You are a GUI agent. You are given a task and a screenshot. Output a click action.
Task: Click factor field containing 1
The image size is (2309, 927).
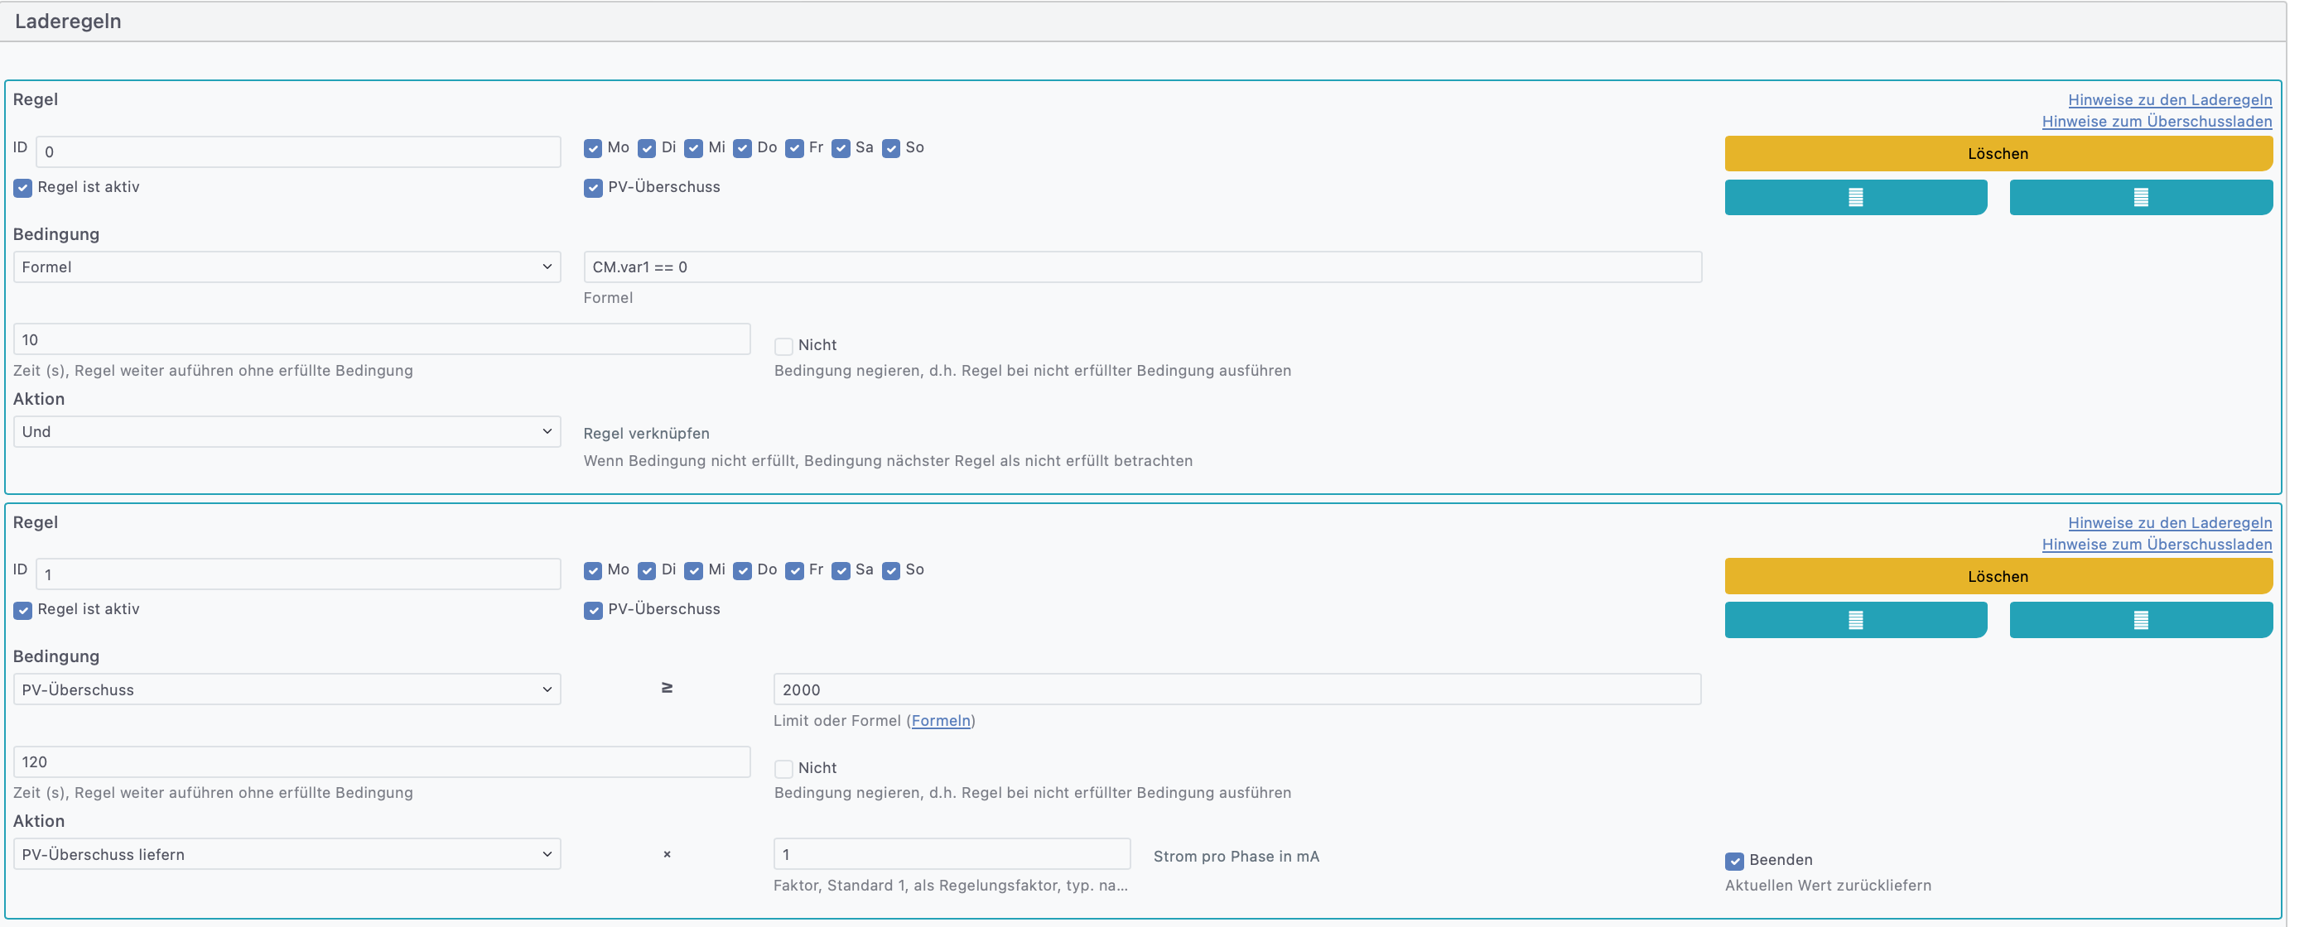[x=952, y=854]
